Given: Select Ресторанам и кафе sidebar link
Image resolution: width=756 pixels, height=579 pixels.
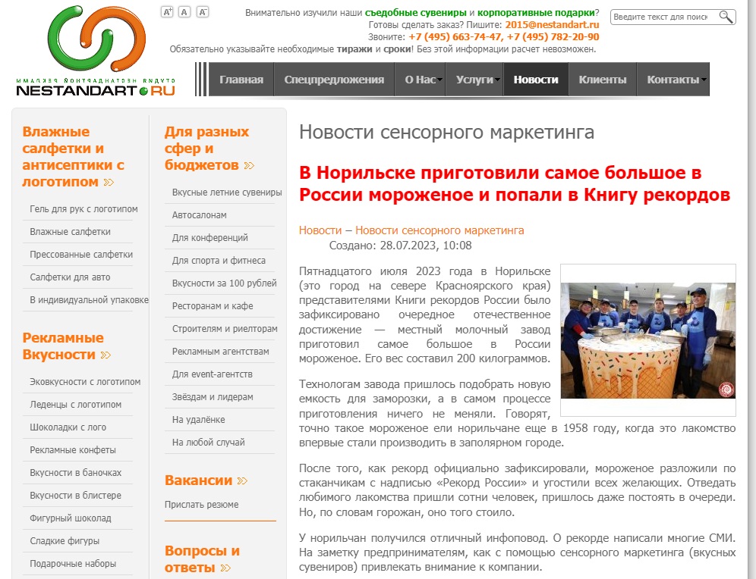Looking at the screenshot, I should pyautogui.click(x=213, y=306).
